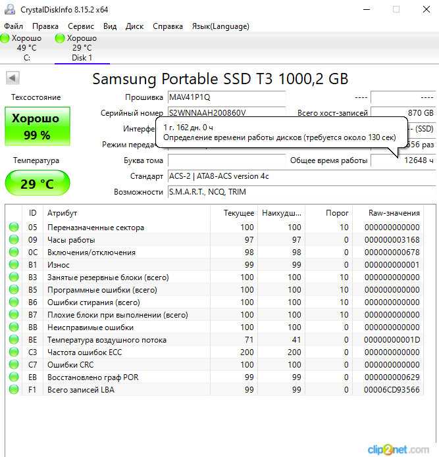Click the Порог column header
439x457 pixels.
[328, 213]
